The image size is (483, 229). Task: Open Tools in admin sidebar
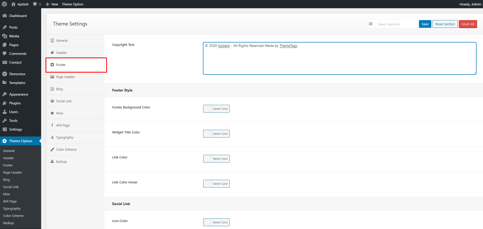tap(13, 121)
